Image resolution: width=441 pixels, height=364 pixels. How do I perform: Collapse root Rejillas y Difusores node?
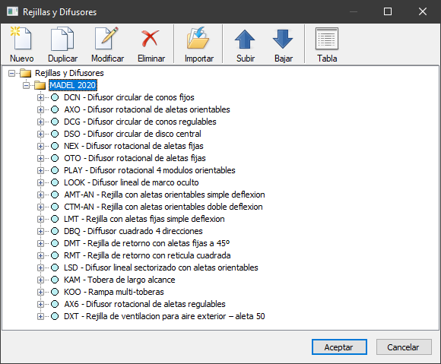pos(12,74)
